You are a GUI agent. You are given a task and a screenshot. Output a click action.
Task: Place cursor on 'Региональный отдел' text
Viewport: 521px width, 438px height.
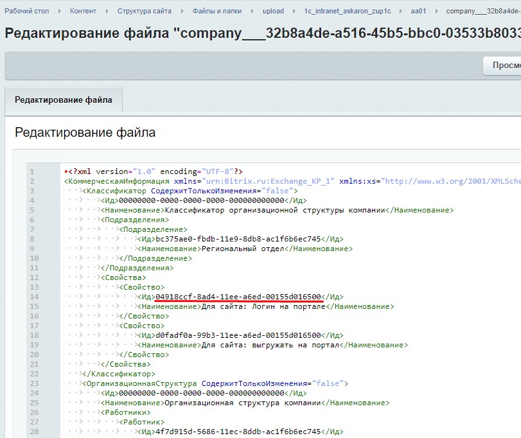pos(242,249)
